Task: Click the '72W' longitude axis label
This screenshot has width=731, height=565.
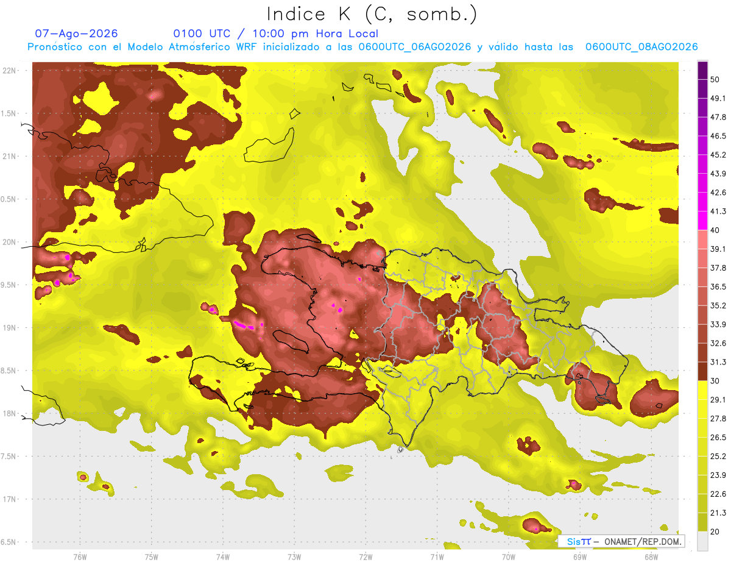Action: pyautogui.click(x=365, y=556)
